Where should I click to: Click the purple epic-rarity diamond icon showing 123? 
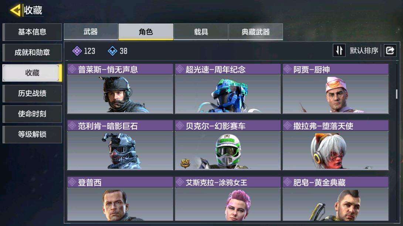tap(77, 51)
